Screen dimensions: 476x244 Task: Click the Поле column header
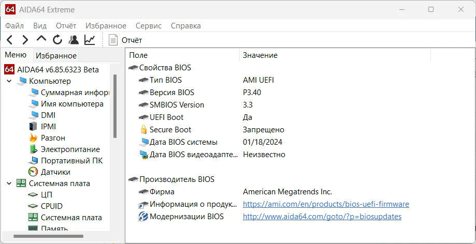point(182,55)
